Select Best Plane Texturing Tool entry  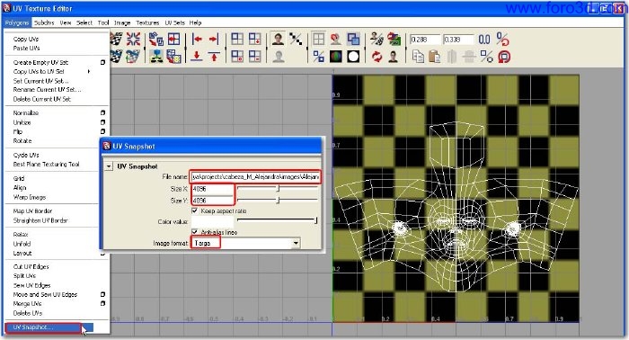click(x=46, y=165)
